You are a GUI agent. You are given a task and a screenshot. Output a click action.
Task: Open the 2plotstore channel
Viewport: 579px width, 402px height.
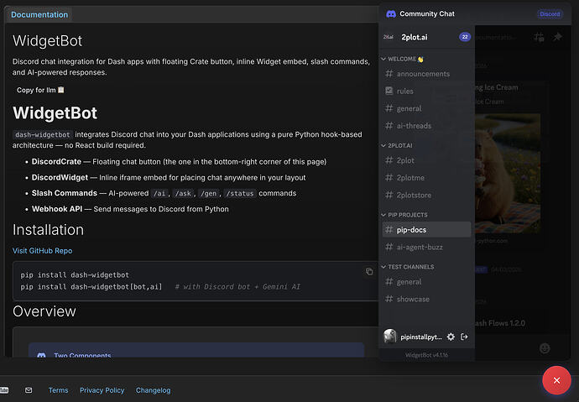(x=426, y=196)
